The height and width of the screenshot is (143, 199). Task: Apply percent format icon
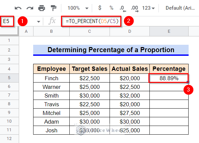pyautogui.click(x=112, y=8)
